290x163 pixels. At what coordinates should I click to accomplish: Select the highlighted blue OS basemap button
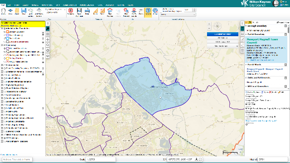click(222, 34)
